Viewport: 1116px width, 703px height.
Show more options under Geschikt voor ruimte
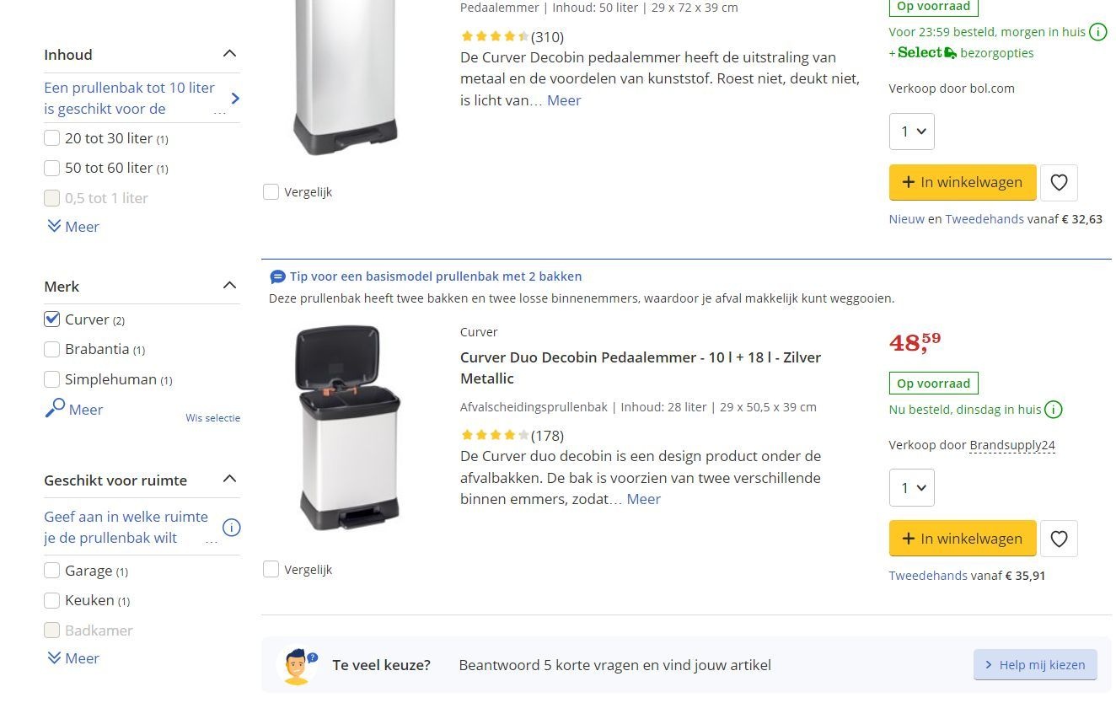[x=73, y=658]
